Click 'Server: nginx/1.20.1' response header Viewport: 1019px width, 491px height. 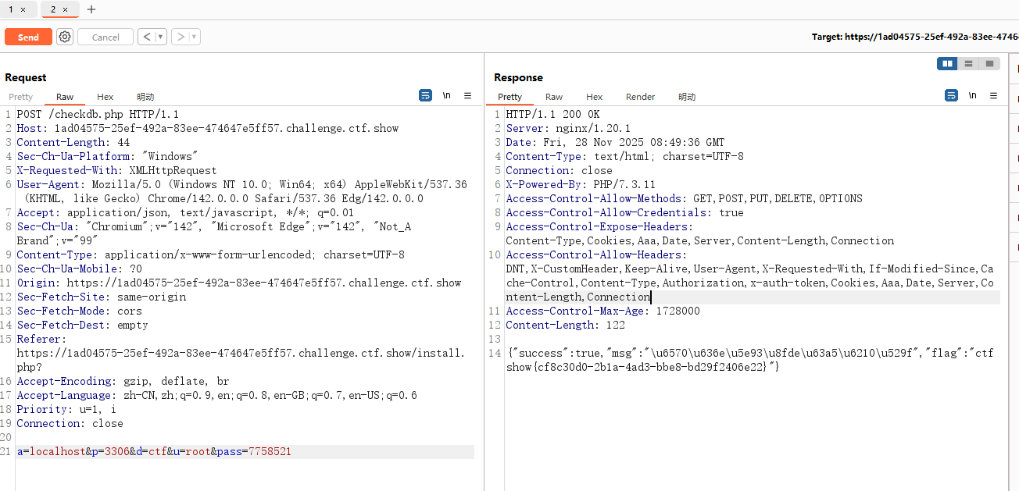[568, 128]
